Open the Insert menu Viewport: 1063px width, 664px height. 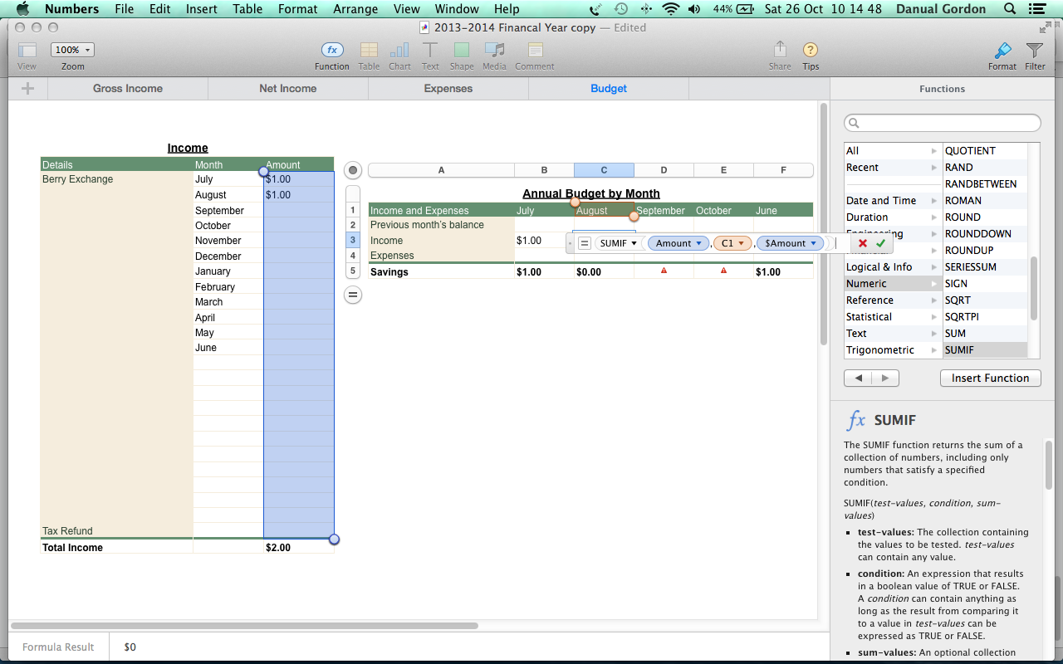tap(202, 9)
